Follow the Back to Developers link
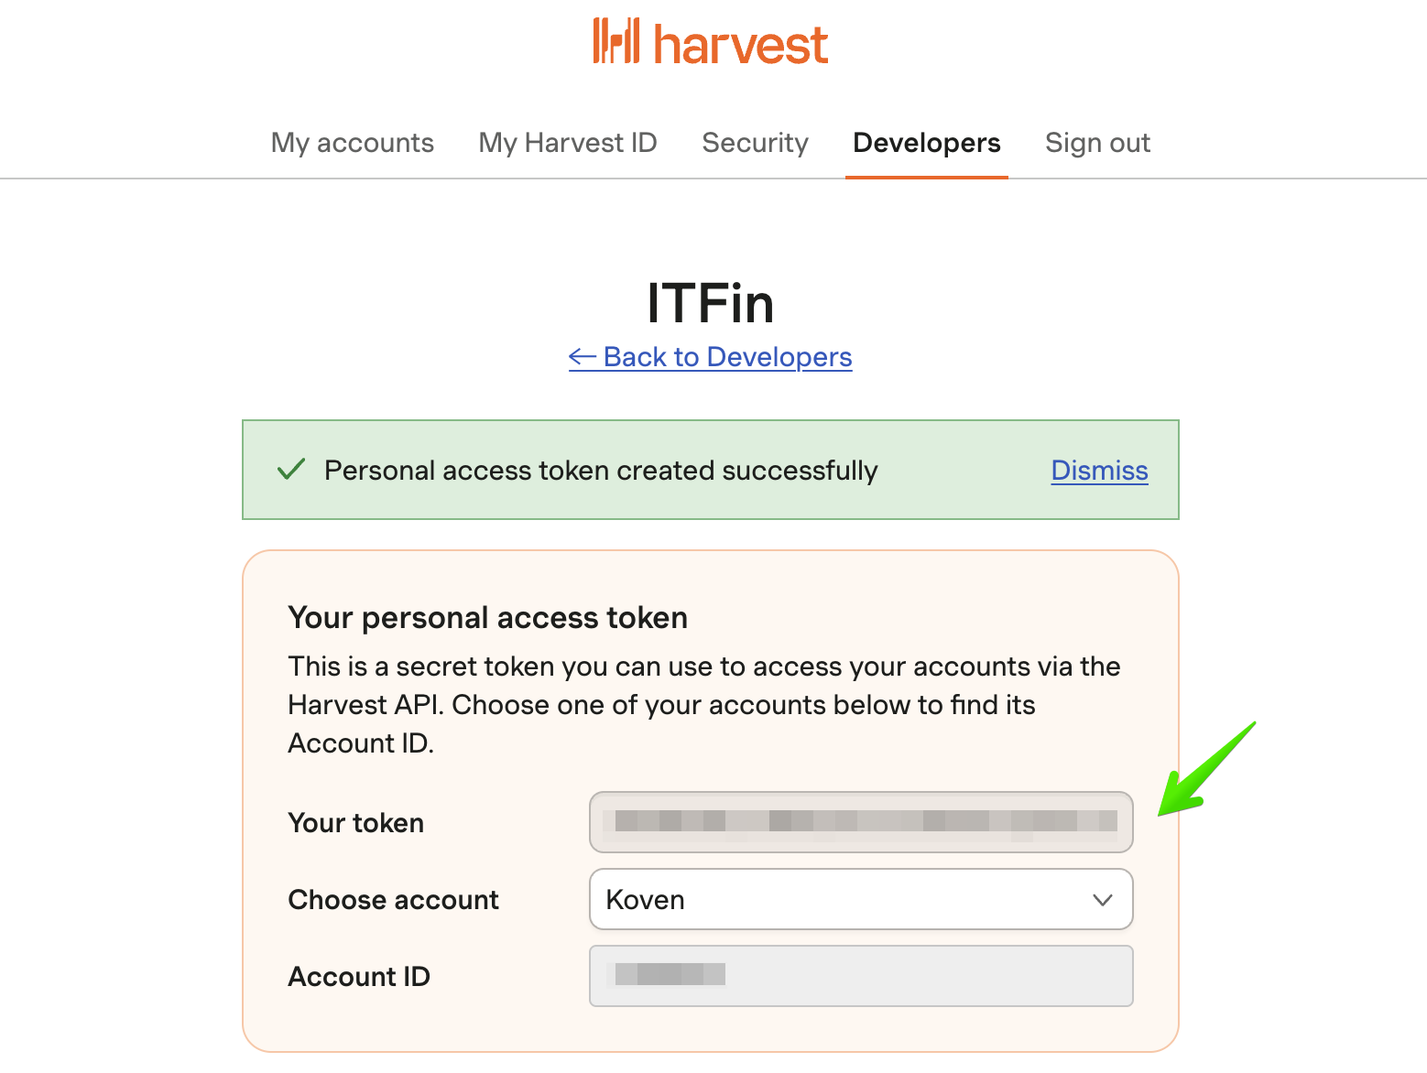The width and height of the screenshot is (1427, 1073). tap(711, 357)
